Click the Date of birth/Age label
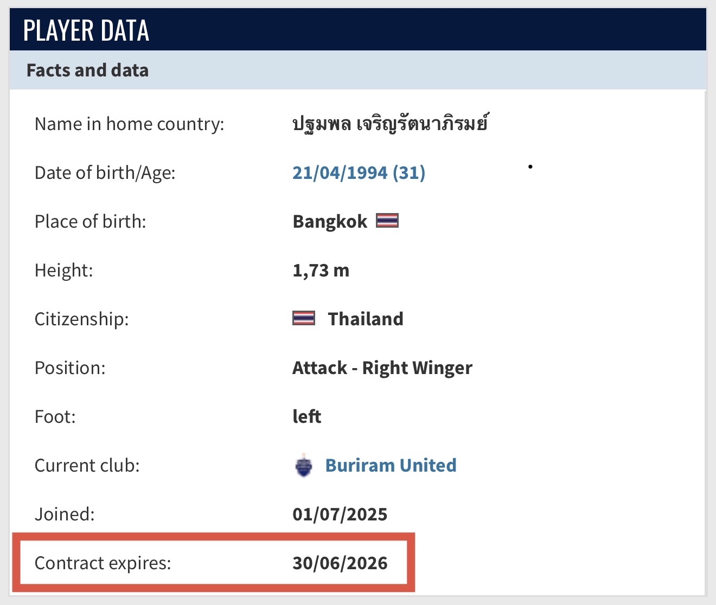Viewport: 716px width, 605px height. click(x=105, y=173)
